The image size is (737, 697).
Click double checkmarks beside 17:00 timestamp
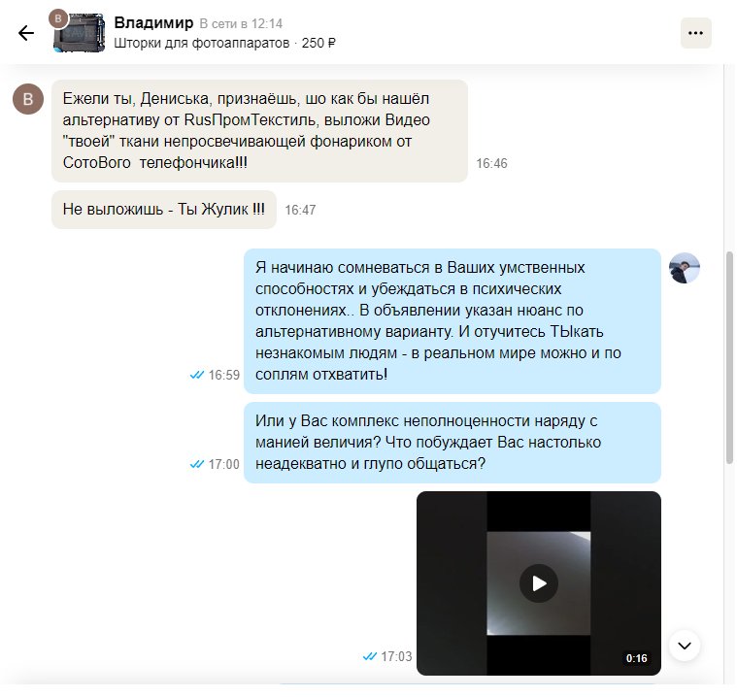(197, 464)
